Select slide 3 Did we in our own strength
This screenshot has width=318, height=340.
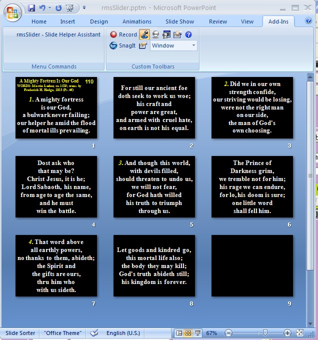click(252, 107)
